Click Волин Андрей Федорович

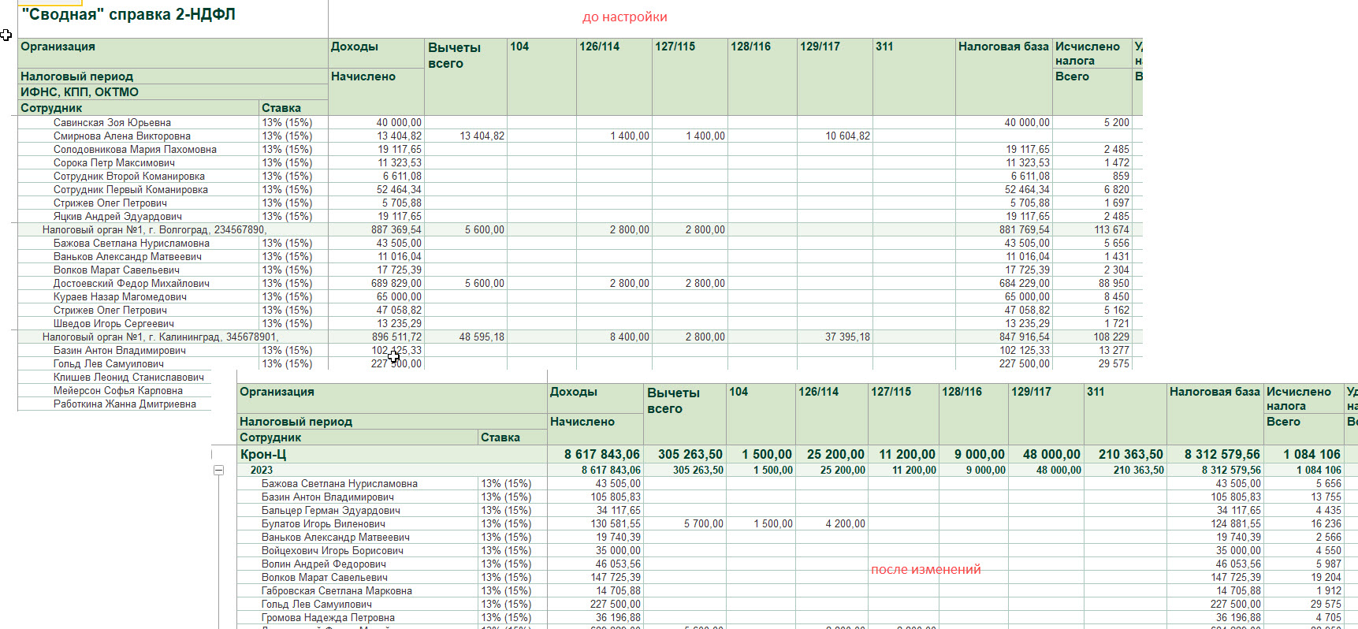(x=324, y=564)
